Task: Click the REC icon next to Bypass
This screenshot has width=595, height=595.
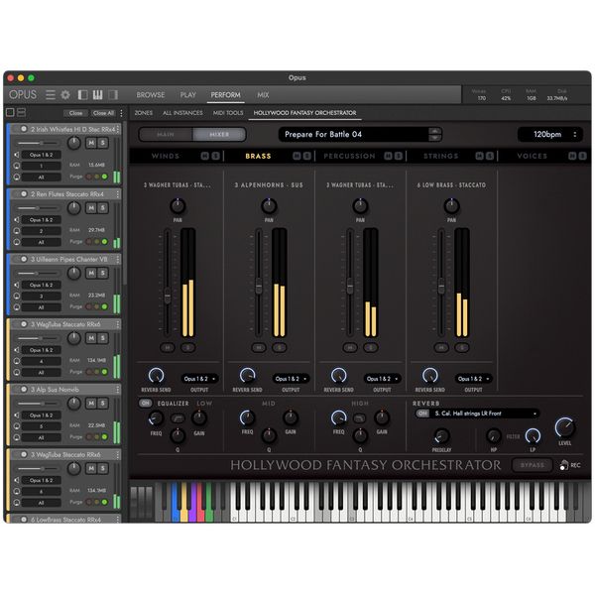Action: 564,465
